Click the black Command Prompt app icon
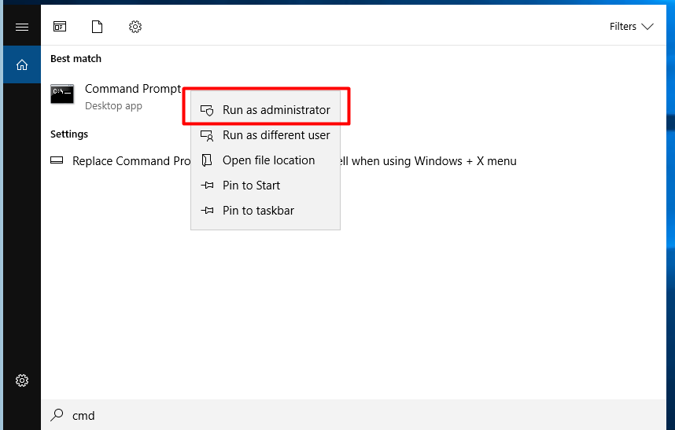The width and height of the screenshot is (675, 430). click(x=62, y=94)
